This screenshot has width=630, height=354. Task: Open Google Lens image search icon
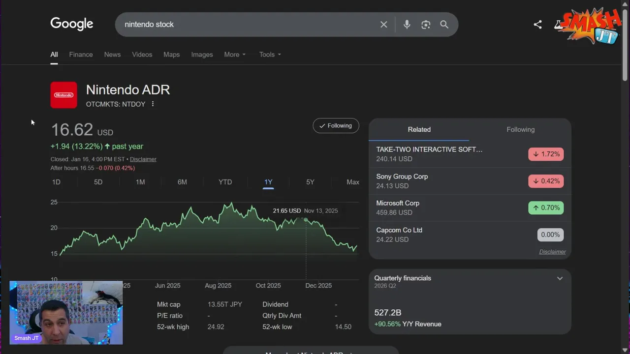click(426, 25)
